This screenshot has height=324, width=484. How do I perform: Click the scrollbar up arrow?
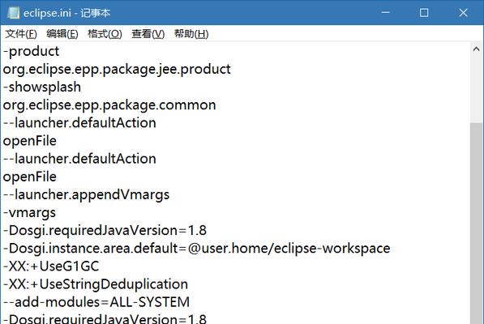pyautogui.click(x=476, y=49)
